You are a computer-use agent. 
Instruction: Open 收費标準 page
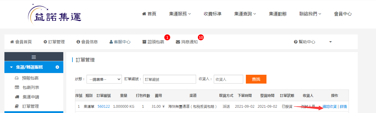(213, 14)
